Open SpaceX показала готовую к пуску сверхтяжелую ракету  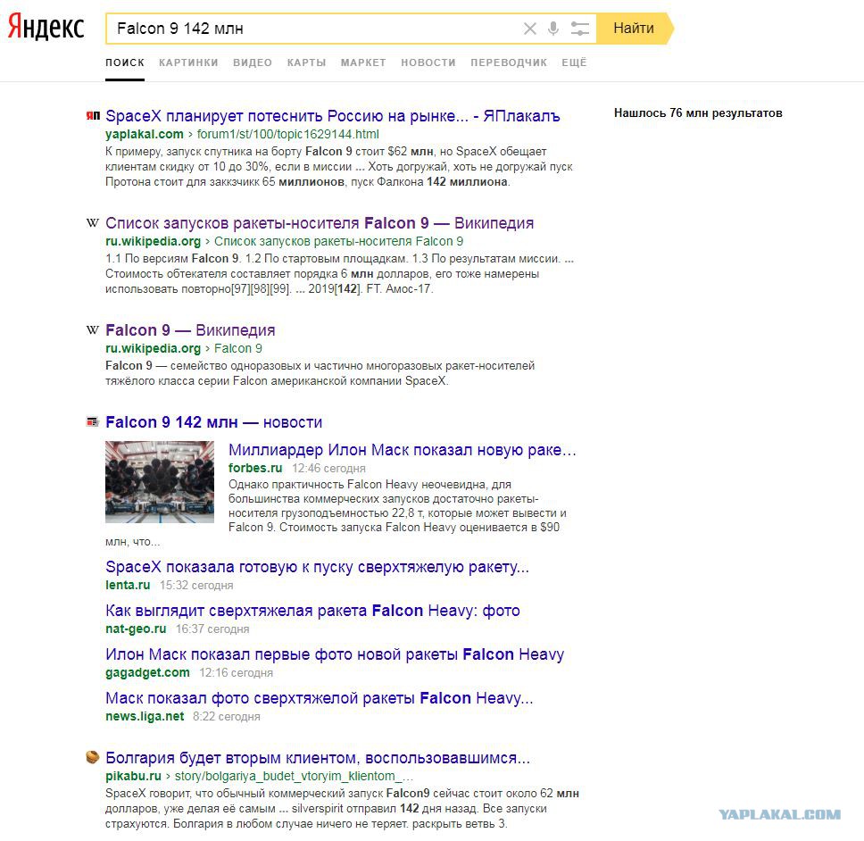(x=317, y=567)
